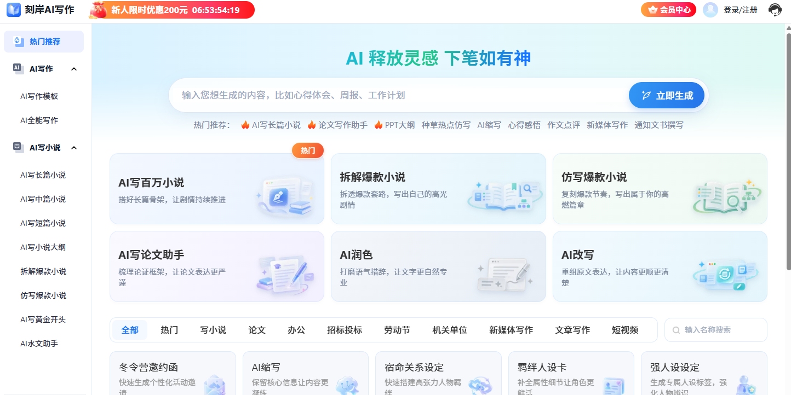
Task: Open the 会员中心 button
Action: pyautogui.click(x=668, y=10)
